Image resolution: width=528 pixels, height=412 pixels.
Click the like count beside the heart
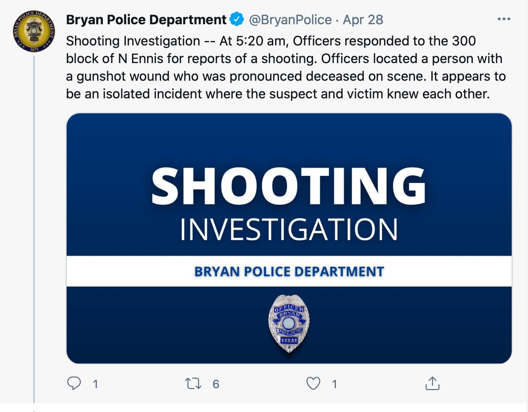click(x=335, y=384)
